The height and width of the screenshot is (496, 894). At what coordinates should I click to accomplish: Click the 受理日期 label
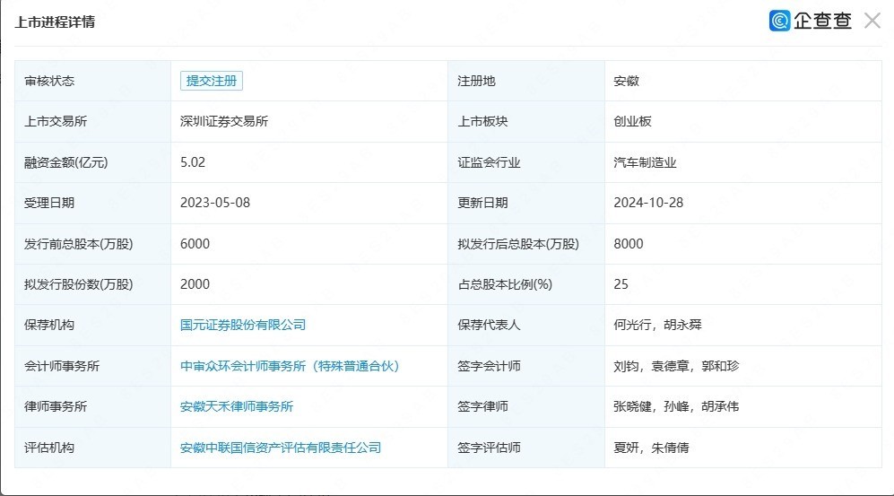click(x=49, y=203)
